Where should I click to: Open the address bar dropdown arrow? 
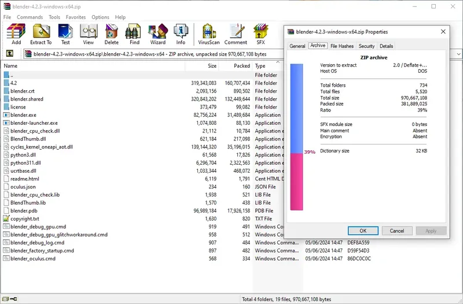coord(458,54)
